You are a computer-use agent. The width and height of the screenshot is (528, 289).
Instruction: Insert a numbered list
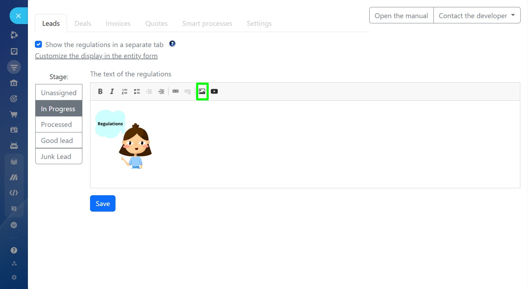click(x=124, y=91)
